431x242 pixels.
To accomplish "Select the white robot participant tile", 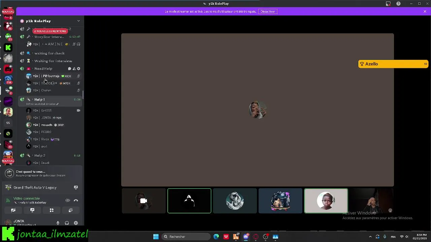I will (x=235, y=201).
